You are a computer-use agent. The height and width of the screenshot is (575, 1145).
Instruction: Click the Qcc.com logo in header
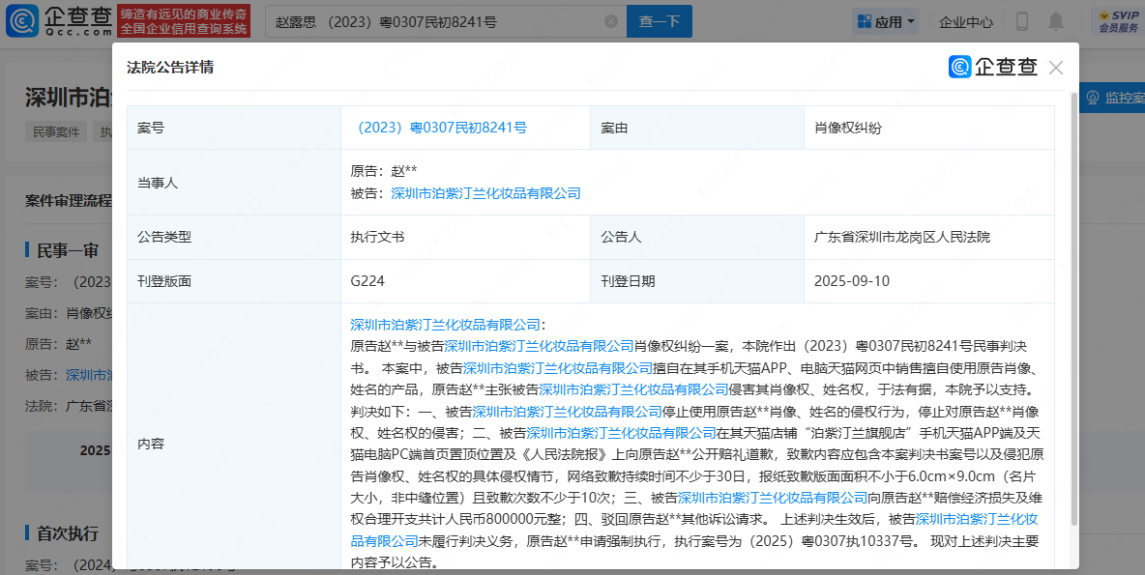[x=59, y=21]
